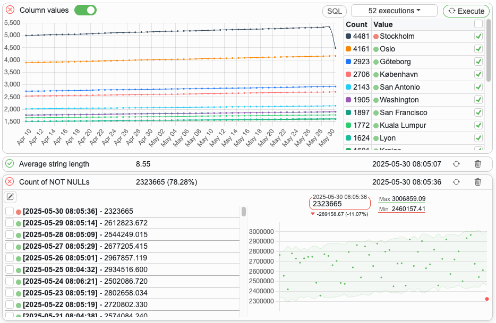The image size is (496, 323).
Task: Click the green check icon beside Average string length
Action: pos(10,164)
